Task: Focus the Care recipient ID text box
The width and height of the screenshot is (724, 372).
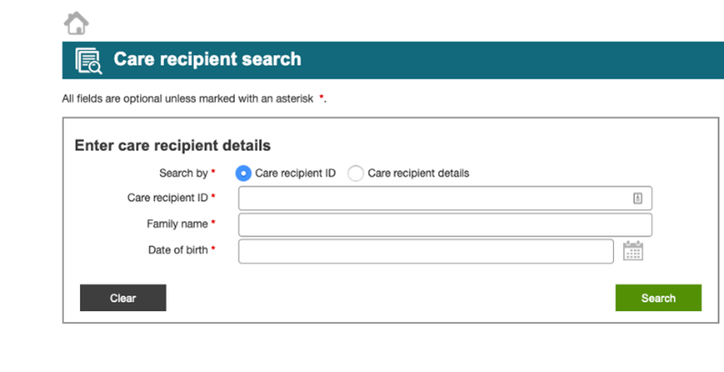Action: point(445,198)
